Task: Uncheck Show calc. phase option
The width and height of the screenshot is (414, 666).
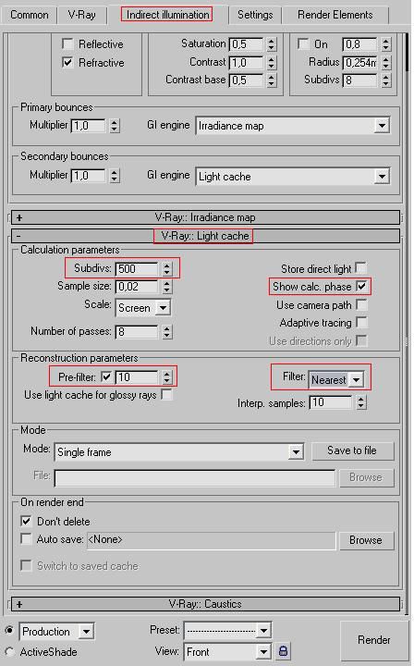Action: tap(361, 286)
